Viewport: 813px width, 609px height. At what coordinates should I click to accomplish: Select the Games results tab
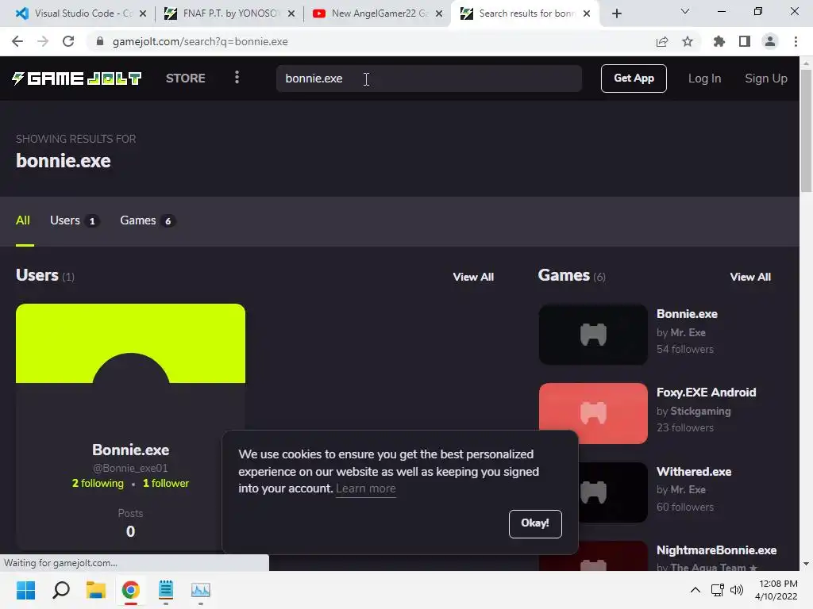(x=147, y=220)
